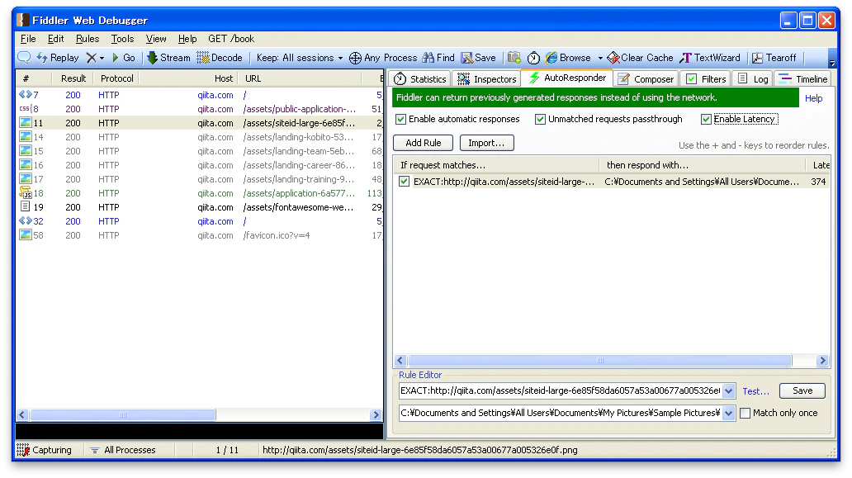
Task: Click GET /book menu item
Action: (x=231, y=39)
